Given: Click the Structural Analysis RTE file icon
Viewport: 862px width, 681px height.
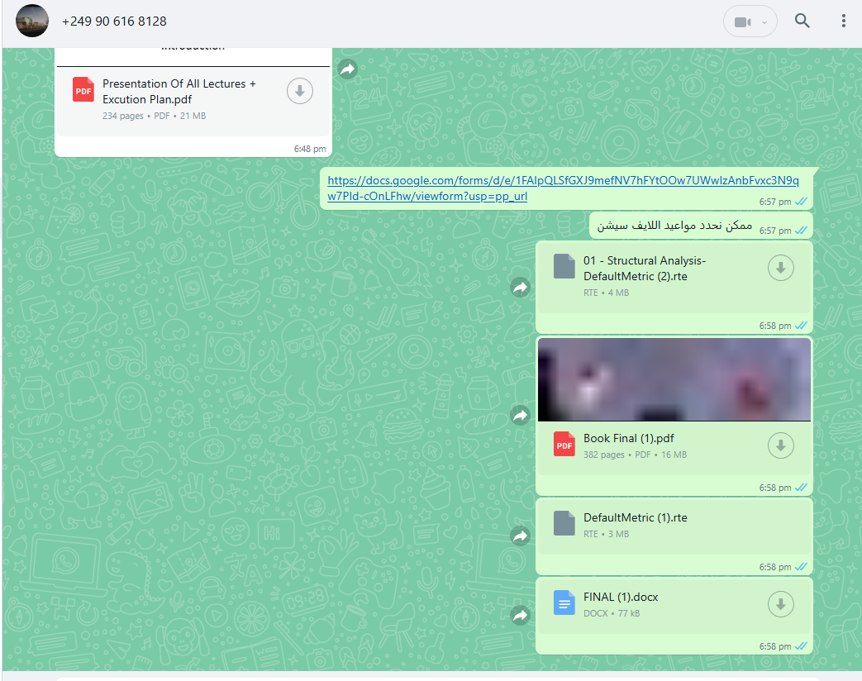Looking at the screenshot, I should point(564,266).
